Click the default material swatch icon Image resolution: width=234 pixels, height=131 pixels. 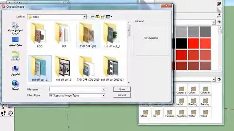219,9
